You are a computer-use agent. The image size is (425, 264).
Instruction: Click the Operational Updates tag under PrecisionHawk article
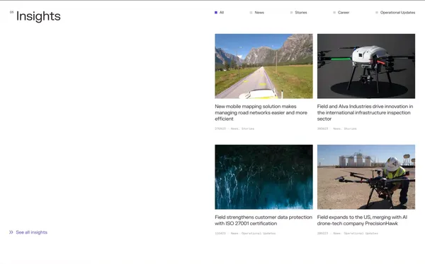click(x=361, y=233)
